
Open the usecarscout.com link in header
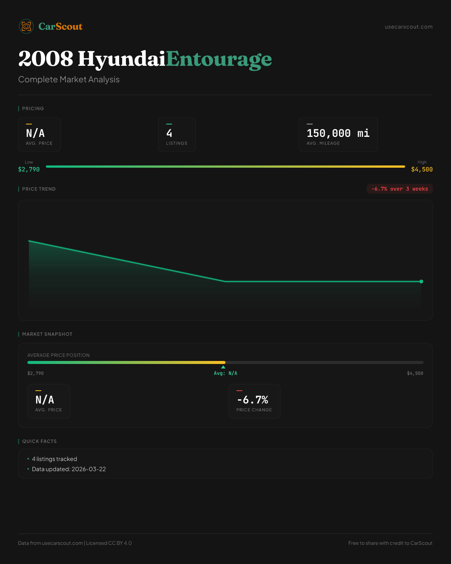(x=408, y=27)
